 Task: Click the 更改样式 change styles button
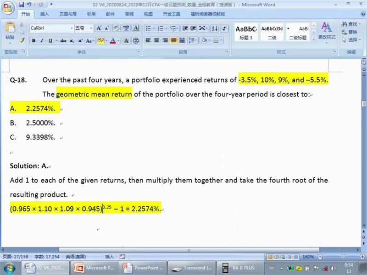(x=327, y=31)
